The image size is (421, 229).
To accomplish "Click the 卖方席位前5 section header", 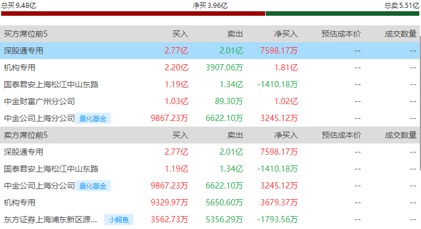I will click(x=26, y=135).
